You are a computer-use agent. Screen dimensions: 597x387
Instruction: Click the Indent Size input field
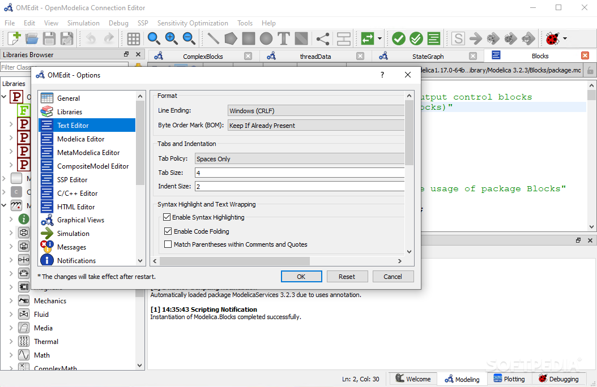click(x=300, y=186)
